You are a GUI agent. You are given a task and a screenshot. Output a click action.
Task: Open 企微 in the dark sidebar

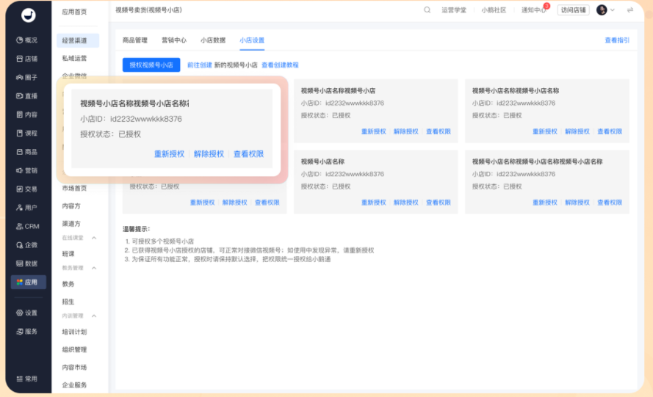click(x=27, y=244)
